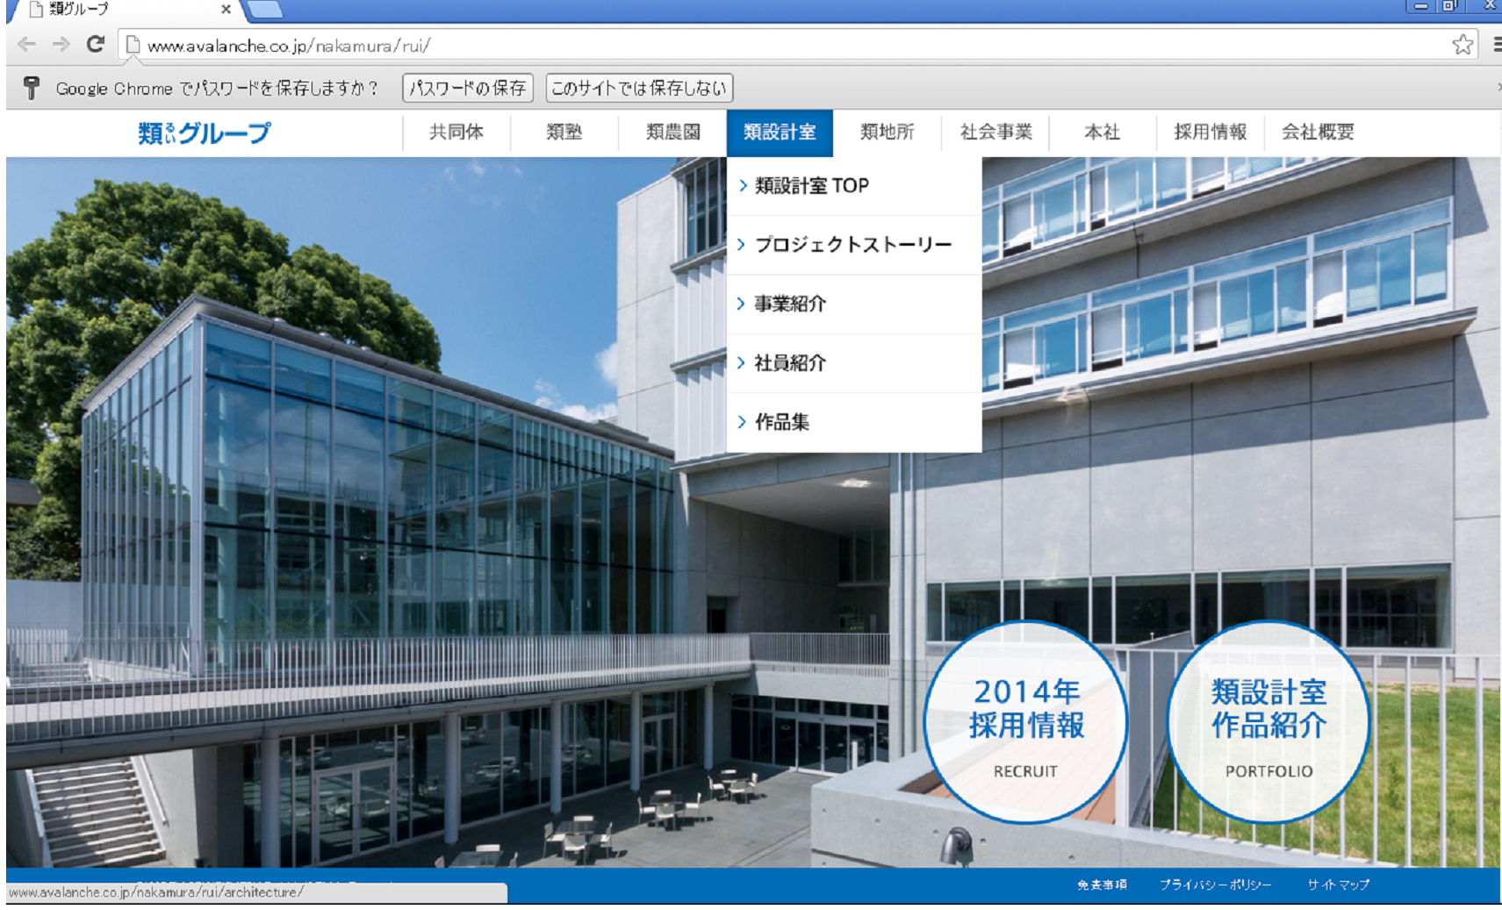The width and height of the screenshot is (1502, 910).
Task: Select プロジェクトストーリー in dropdown menu
Action: pos(852,245)
